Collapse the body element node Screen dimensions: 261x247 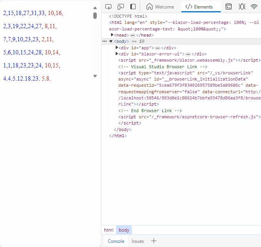111,41
